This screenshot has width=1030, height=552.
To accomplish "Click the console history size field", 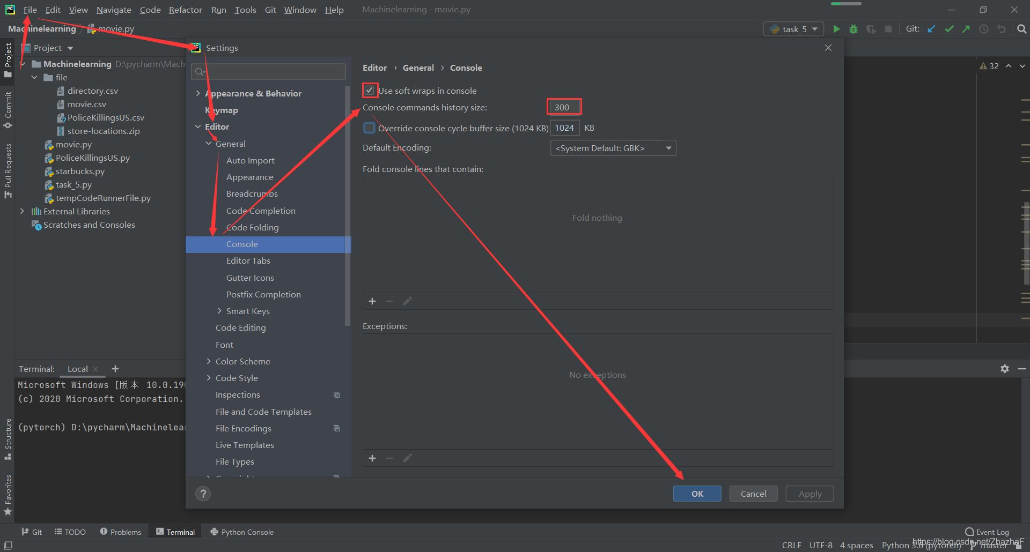I will coord(564,107).
